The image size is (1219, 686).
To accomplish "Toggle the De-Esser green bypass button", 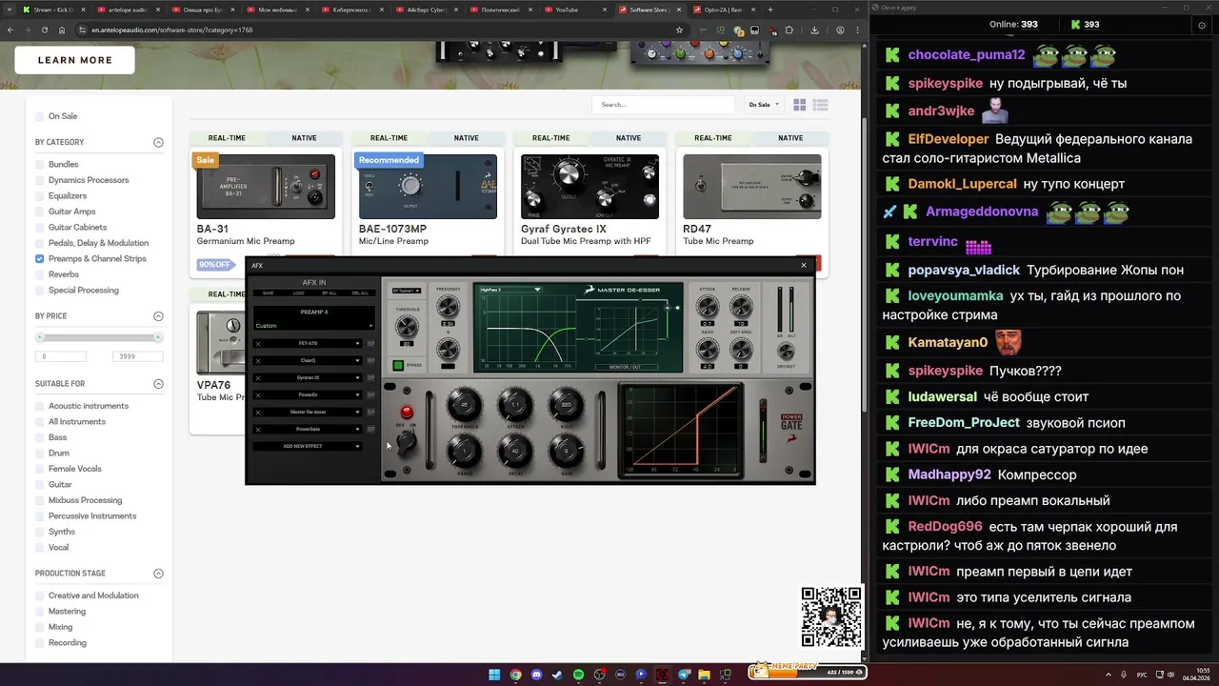I will coord(398,365).
